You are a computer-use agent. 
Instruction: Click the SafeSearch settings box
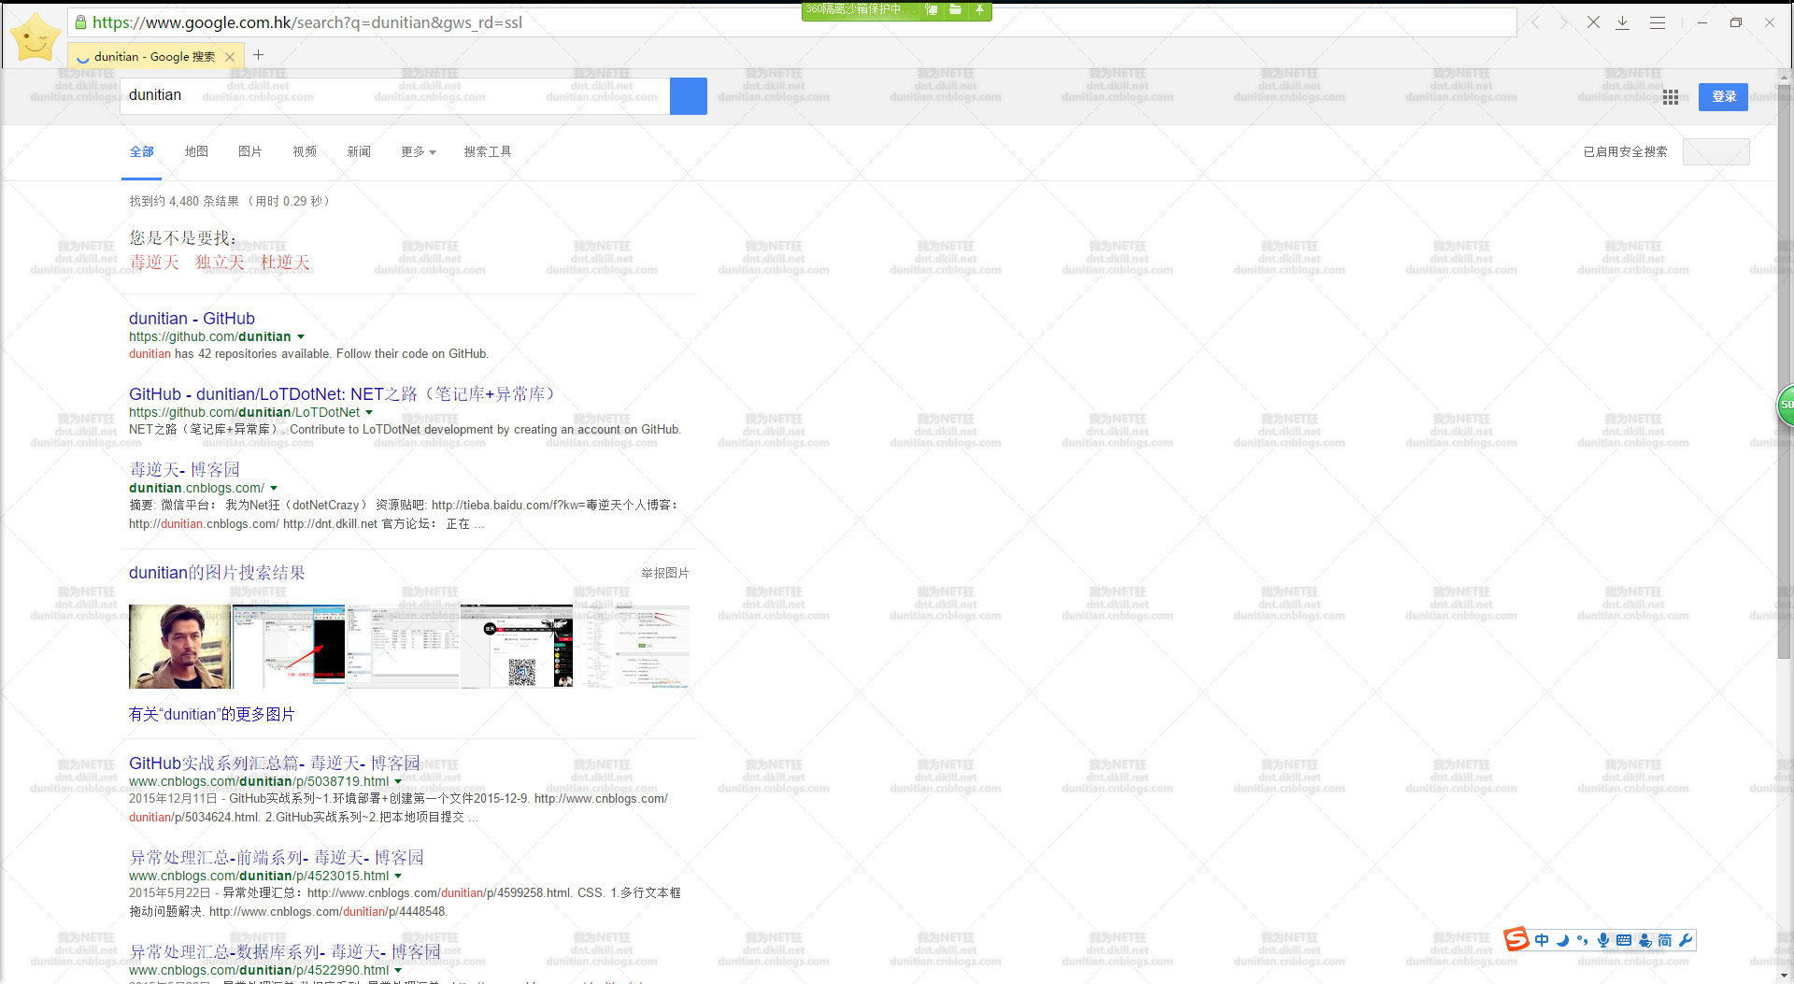pyautogui.click(x=1716, y=151)
